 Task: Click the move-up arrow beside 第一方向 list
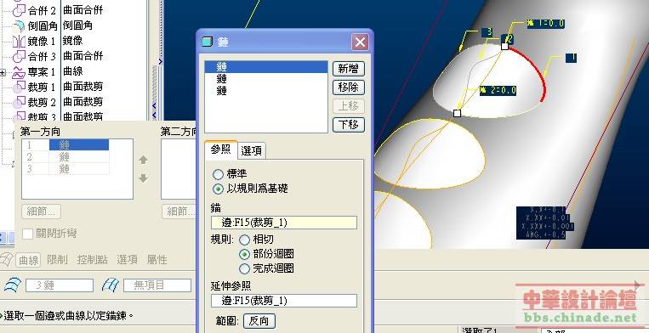coord(143,160)
